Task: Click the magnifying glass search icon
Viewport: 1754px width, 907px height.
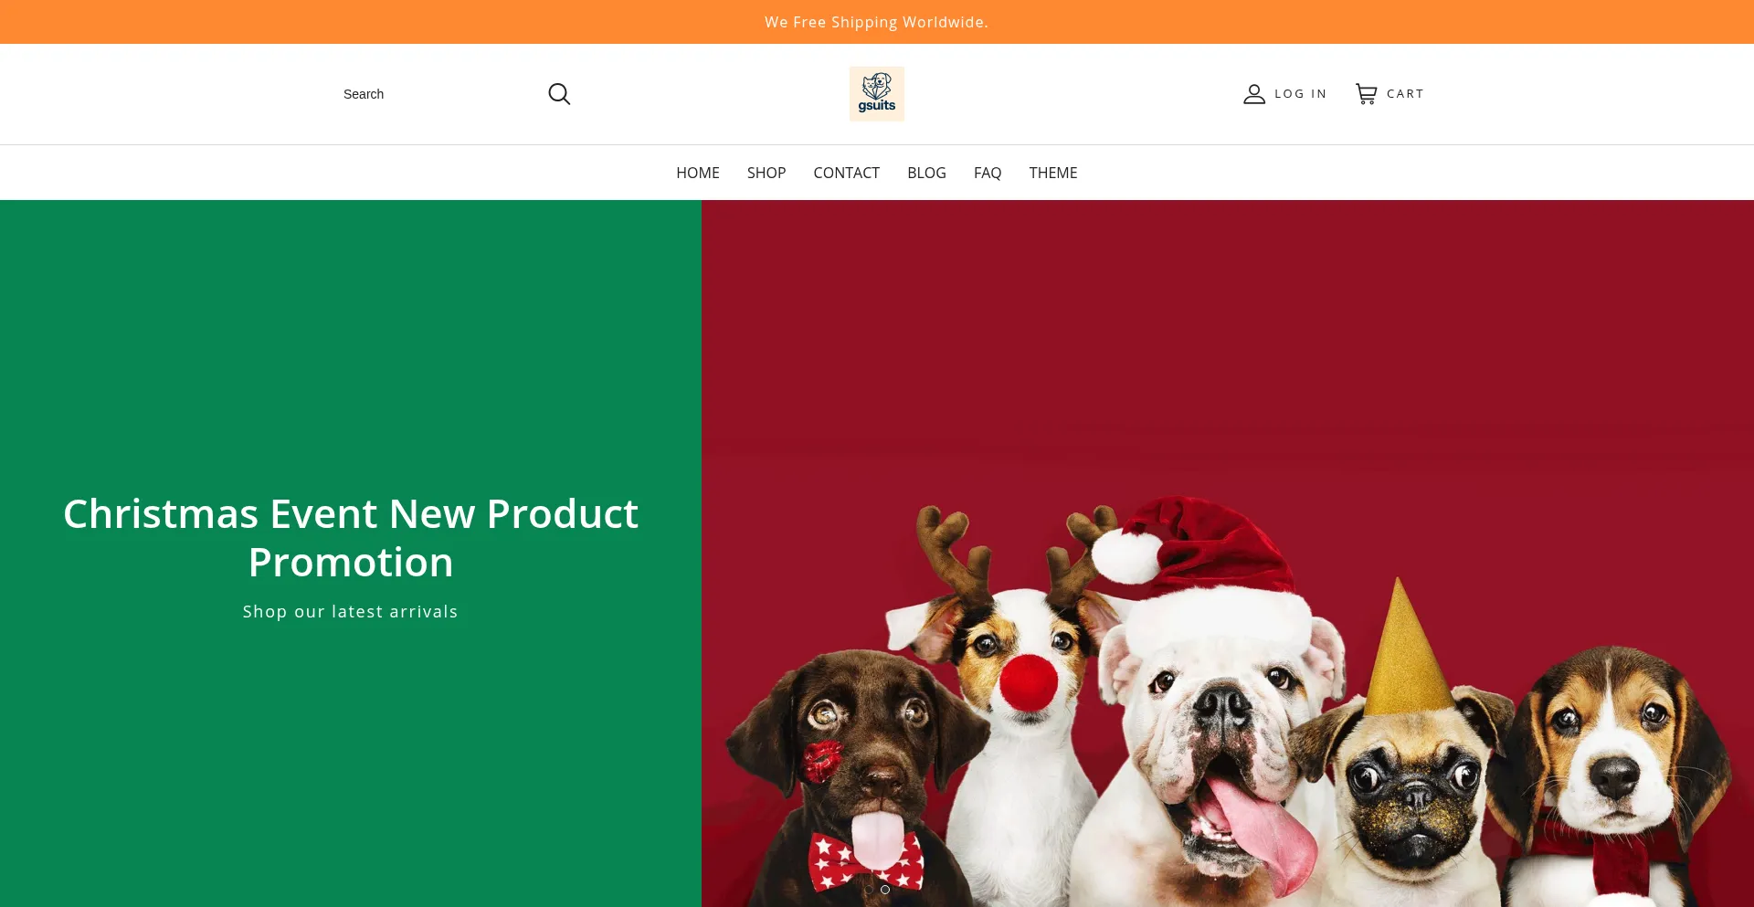Action: click(x=559, y=94)
